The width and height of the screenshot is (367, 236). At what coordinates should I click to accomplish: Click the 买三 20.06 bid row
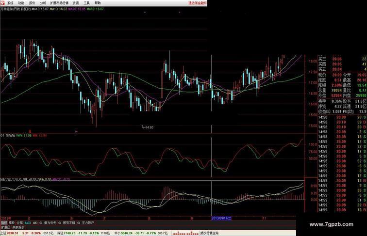[342, 59]
